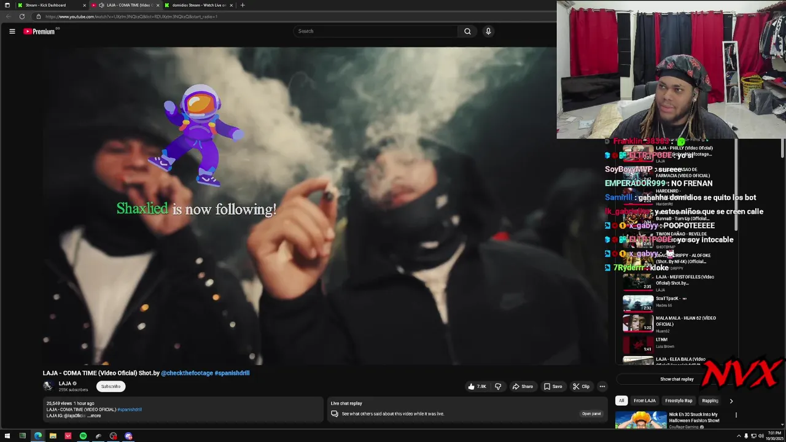The image size is (786, 442).
Task: Open a new browser tab
Action: click(x=243, y=5)
